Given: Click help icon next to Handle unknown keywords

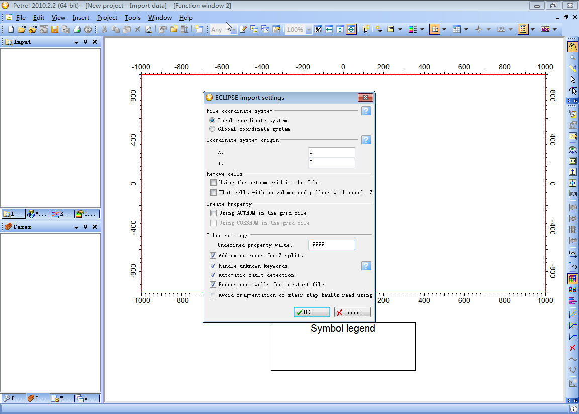Looking at the screenshot, I should [x=366, y=266].
